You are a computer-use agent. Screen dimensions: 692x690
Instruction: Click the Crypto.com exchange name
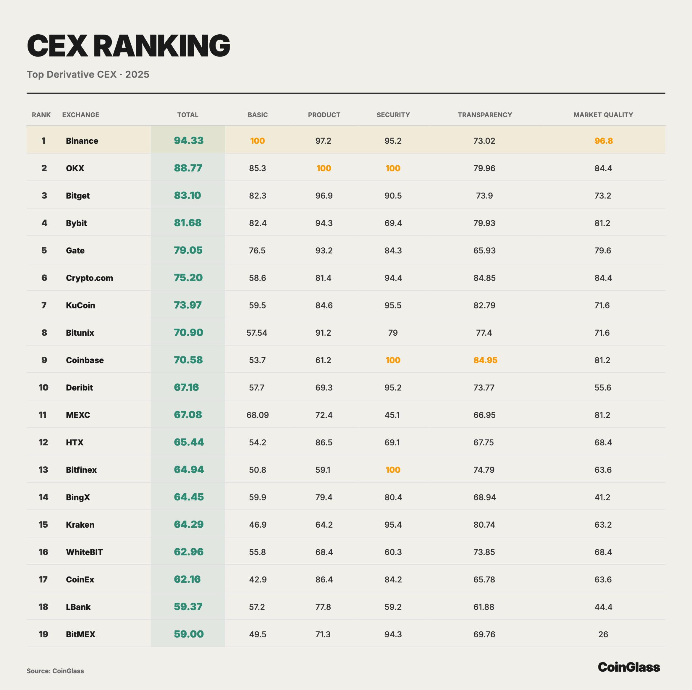89,278
